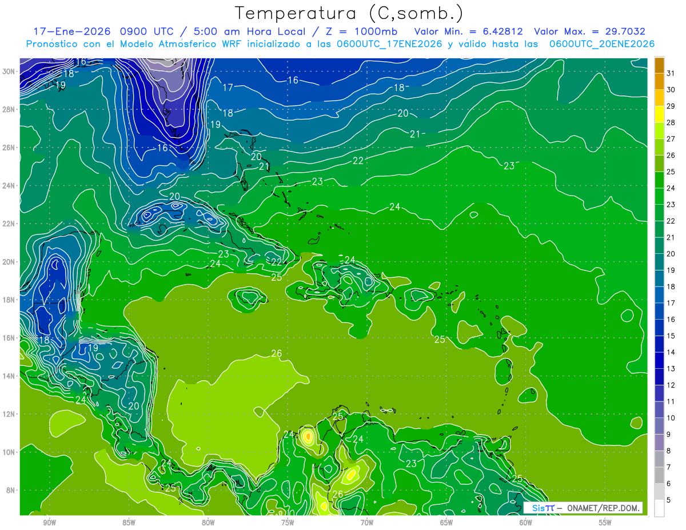Click the '30N' latitude axis label
This screenshot has width=686, height=530.
pos(9,71)
